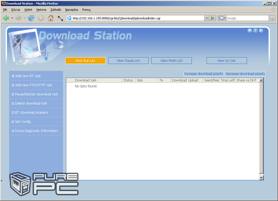Viewport: 278px width, 201px height.
Task: Click the search magnifier icon
Action: [272, 18]
